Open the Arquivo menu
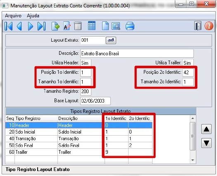The image size is (217, 176). pos(13,16)
